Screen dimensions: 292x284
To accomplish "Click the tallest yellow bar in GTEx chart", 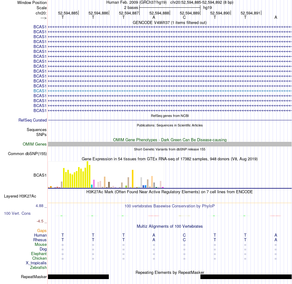I will pyautogui.click(x=88, y=174).
